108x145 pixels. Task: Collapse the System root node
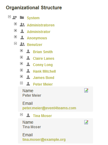tap(9, 17)
